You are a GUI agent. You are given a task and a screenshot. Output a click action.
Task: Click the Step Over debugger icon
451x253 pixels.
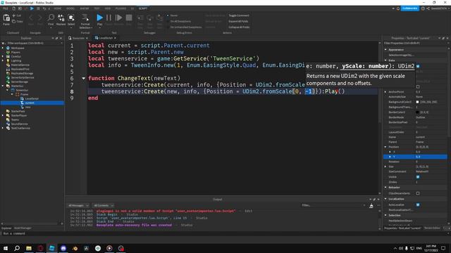pyautogui.click(x=150, y=18)
